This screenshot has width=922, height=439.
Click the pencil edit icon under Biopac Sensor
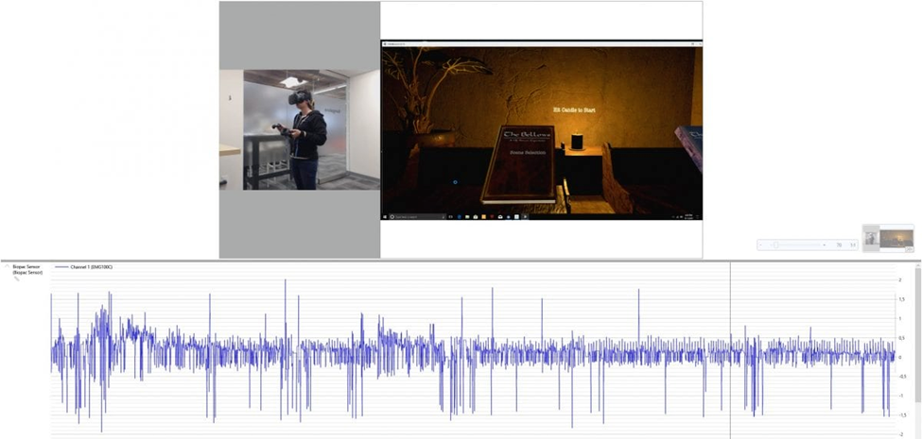pos(16,279)
